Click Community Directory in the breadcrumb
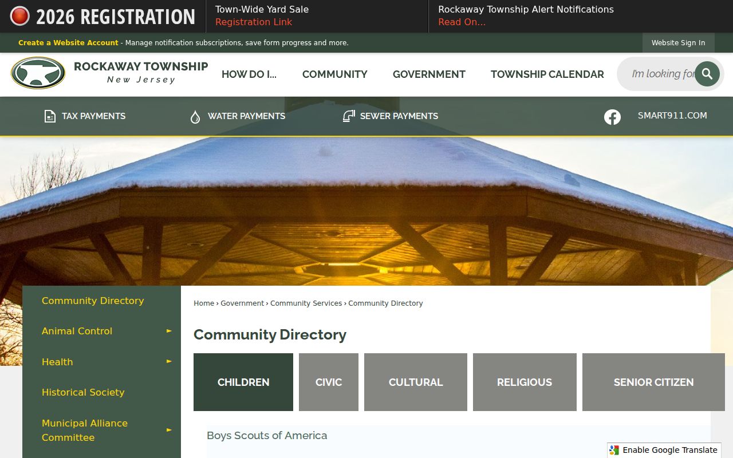 click(x=385, y=303)
